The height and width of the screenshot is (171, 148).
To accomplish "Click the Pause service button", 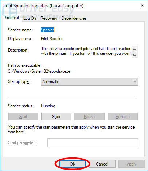I will [89, 117].
